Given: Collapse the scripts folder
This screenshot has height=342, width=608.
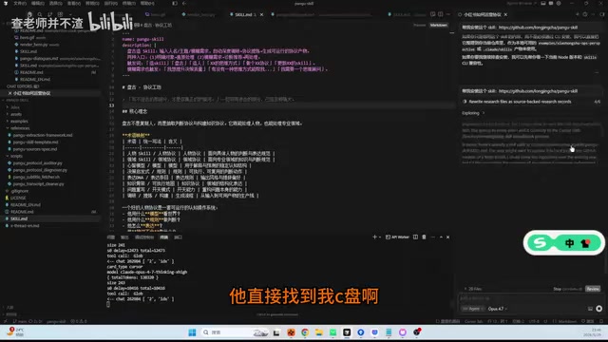Looking at the screenshot, I should pyautogui.click(x=16, y=156).
